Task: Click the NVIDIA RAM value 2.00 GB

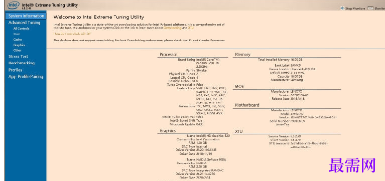Action: pos(202,167)
